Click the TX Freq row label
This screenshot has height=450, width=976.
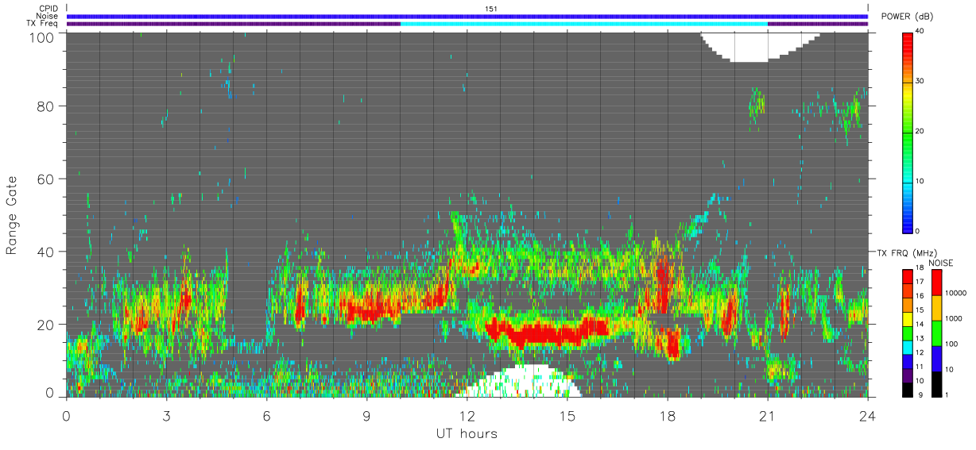42,24
